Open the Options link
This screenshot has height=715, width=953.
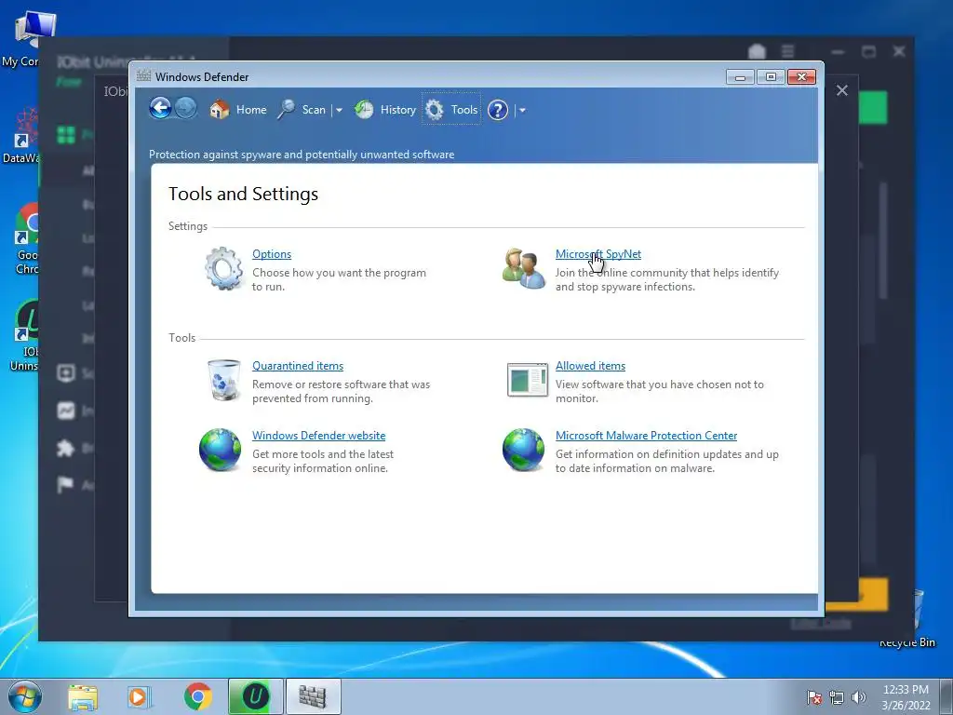(x=272, y=254)
